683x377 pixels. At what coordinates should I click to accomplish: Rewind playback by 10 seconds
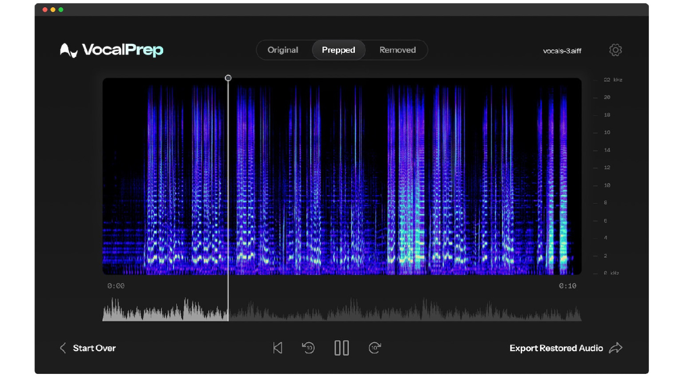(308, 348)
